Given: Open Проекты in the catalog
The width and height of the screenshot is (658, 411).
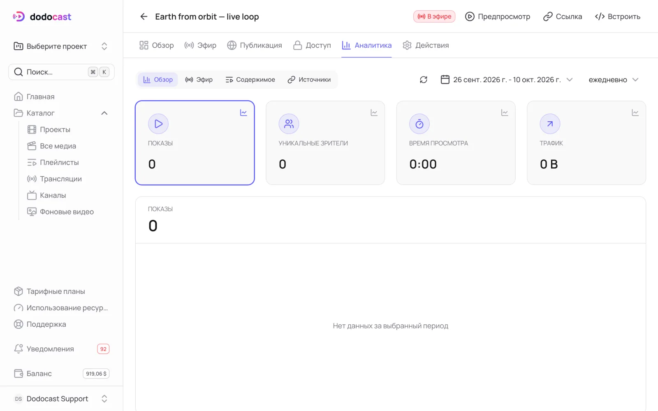Looking at the screenshot, I should coord(68,129).
